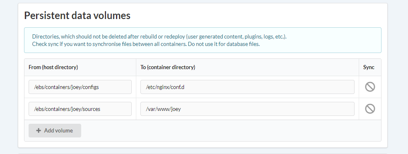Click the Sync column header
This screenshot has width=408, height=154.
[x=370, y=67]
